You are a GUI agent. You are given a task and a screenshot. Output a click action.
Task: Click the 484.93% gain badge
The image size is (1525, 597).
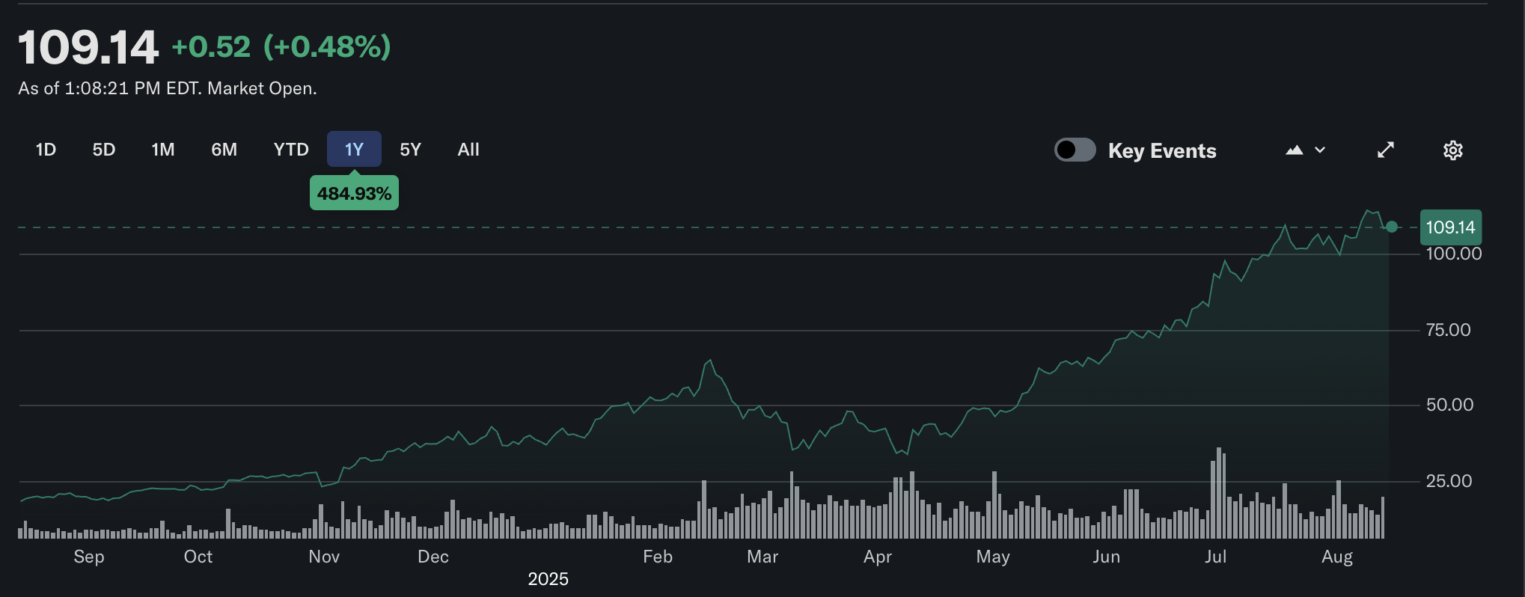[x=354, y=192]
